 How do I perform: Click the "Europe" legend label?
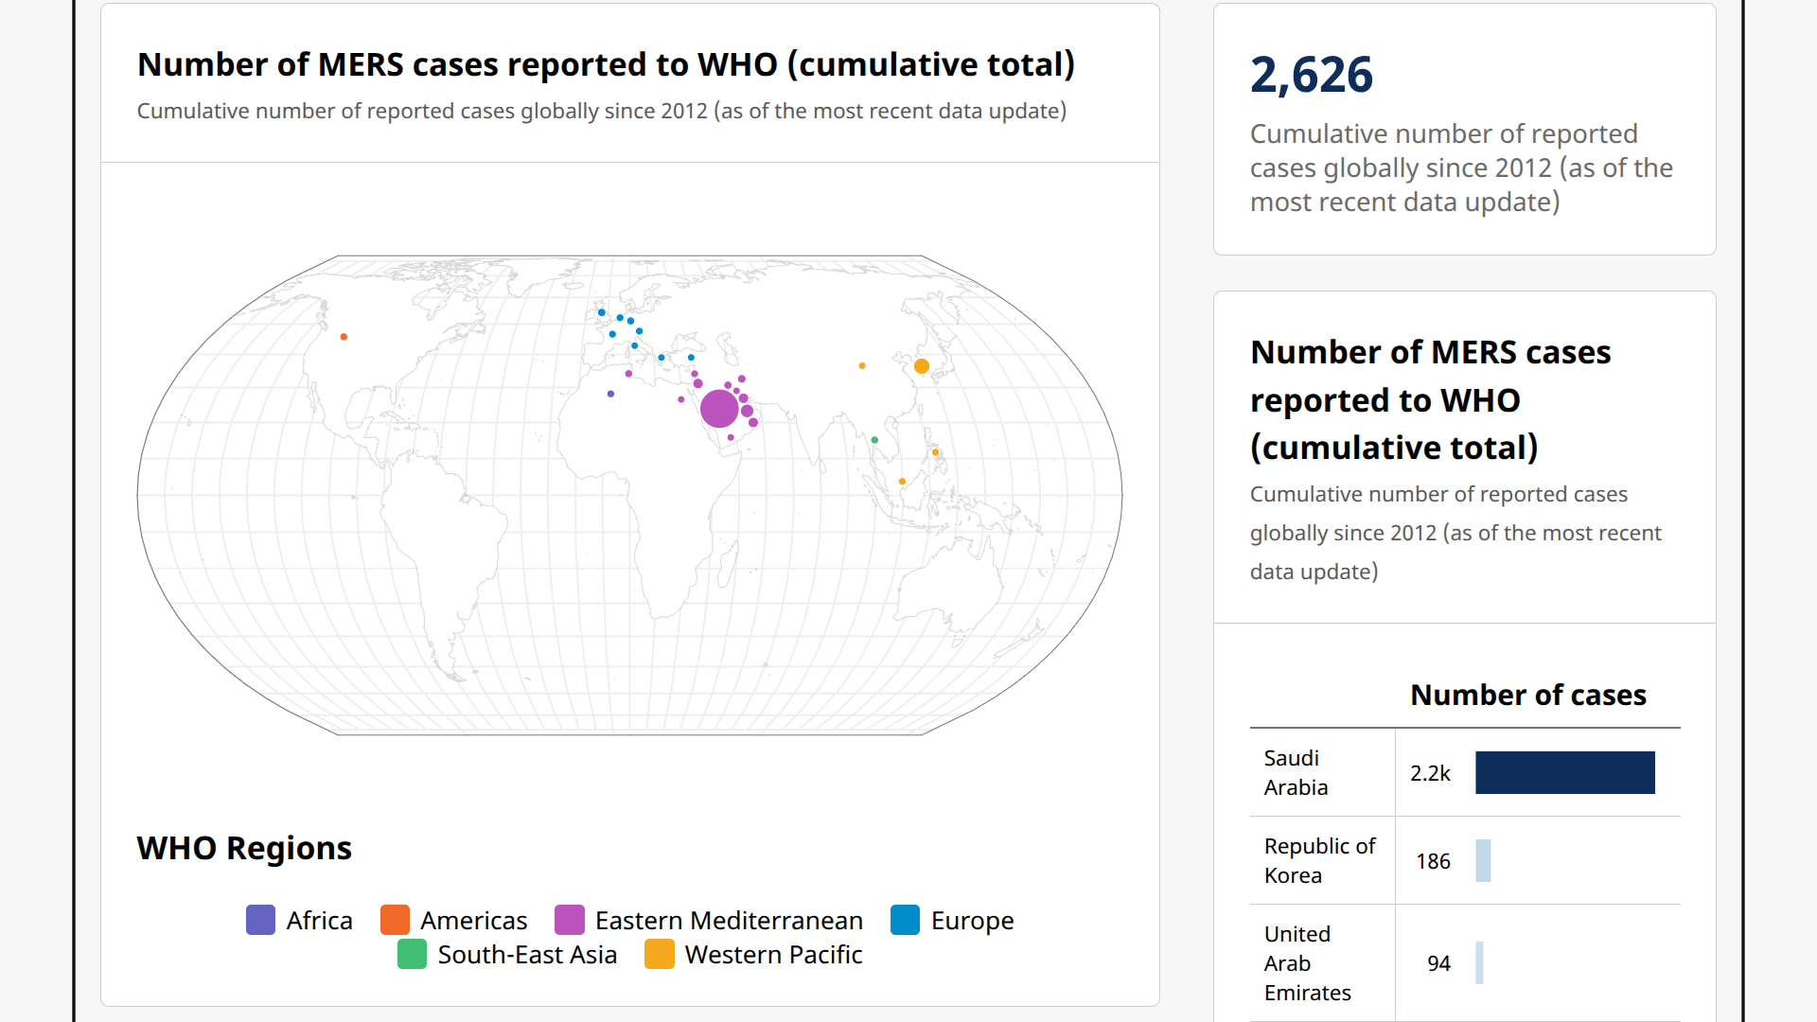(x=972, y=920)
